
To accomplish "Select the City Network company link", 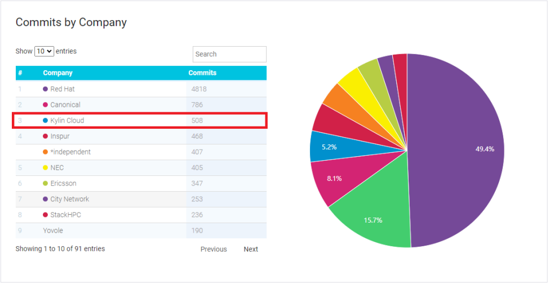I will [69, 199].
